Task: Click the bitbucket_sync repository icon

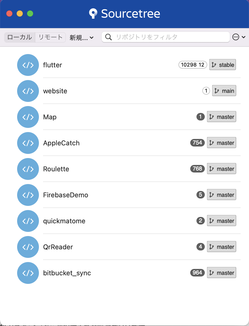Action: [x=28, y=273]
